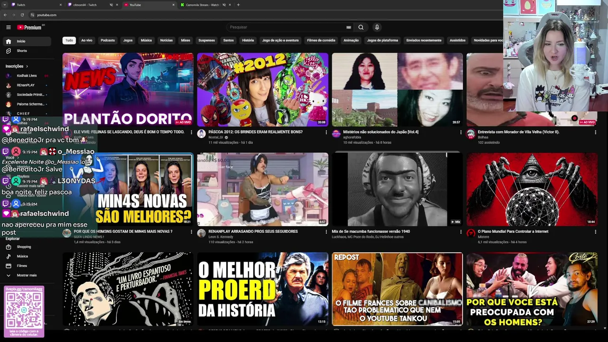Viewport: 608px width, 342px height.
Task: Reload the page with the browser refresh icon
Action: click(22, 15)
